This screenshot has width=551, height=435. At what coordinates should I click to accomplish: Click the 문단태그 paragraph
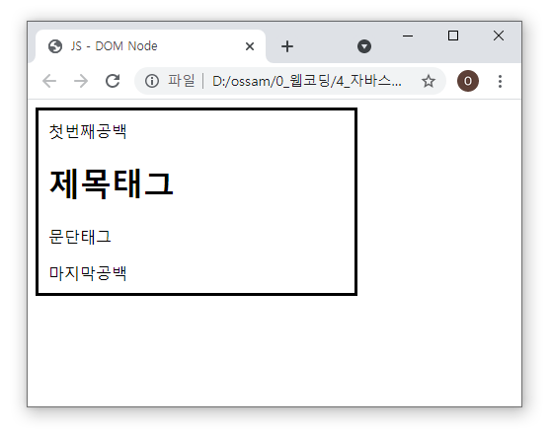(80, 237)
